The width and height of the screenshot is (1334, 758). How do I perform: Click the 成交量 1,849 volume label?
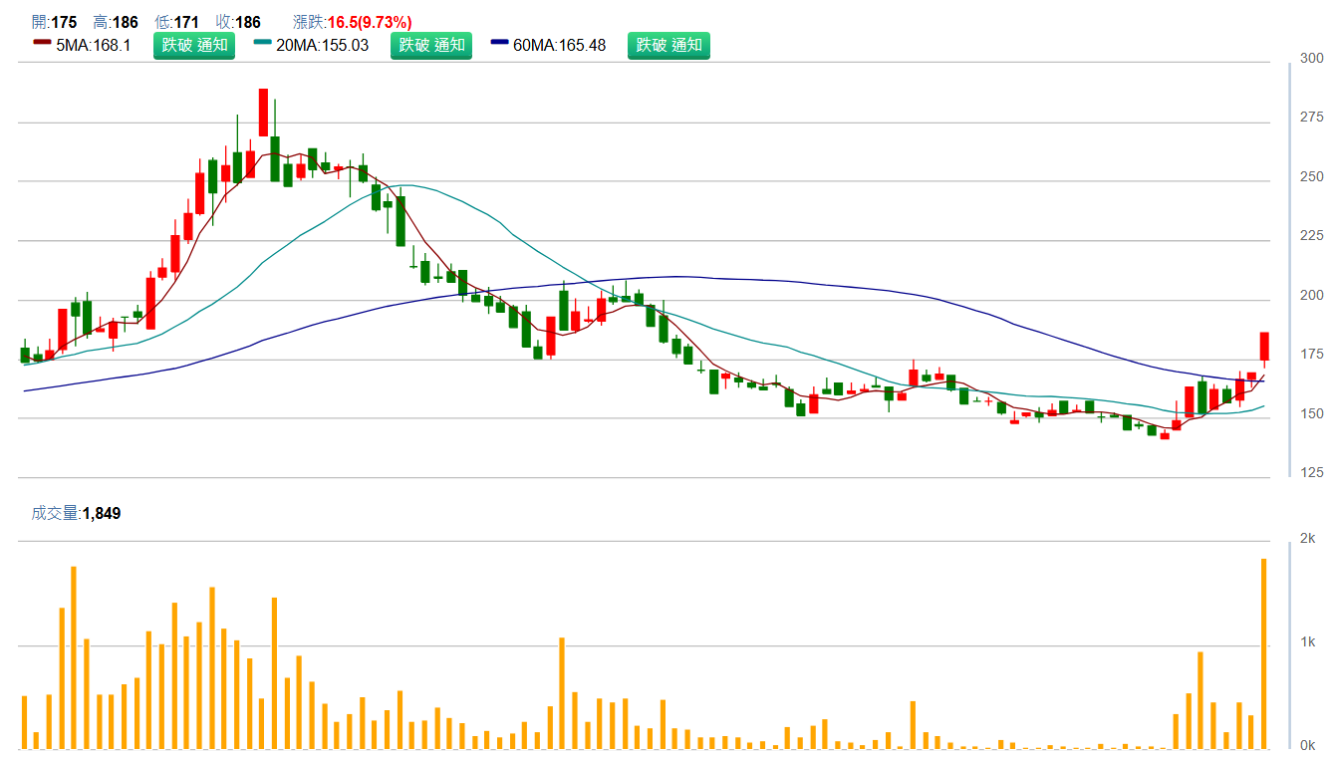(76, 513)
